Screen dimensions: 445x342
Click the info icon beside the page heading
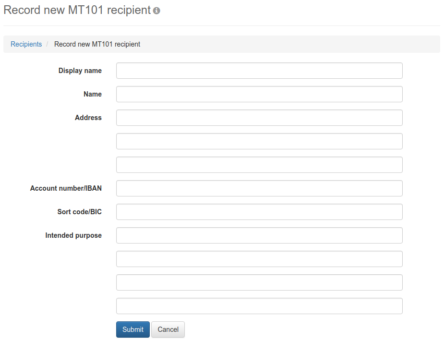point(156,11)
